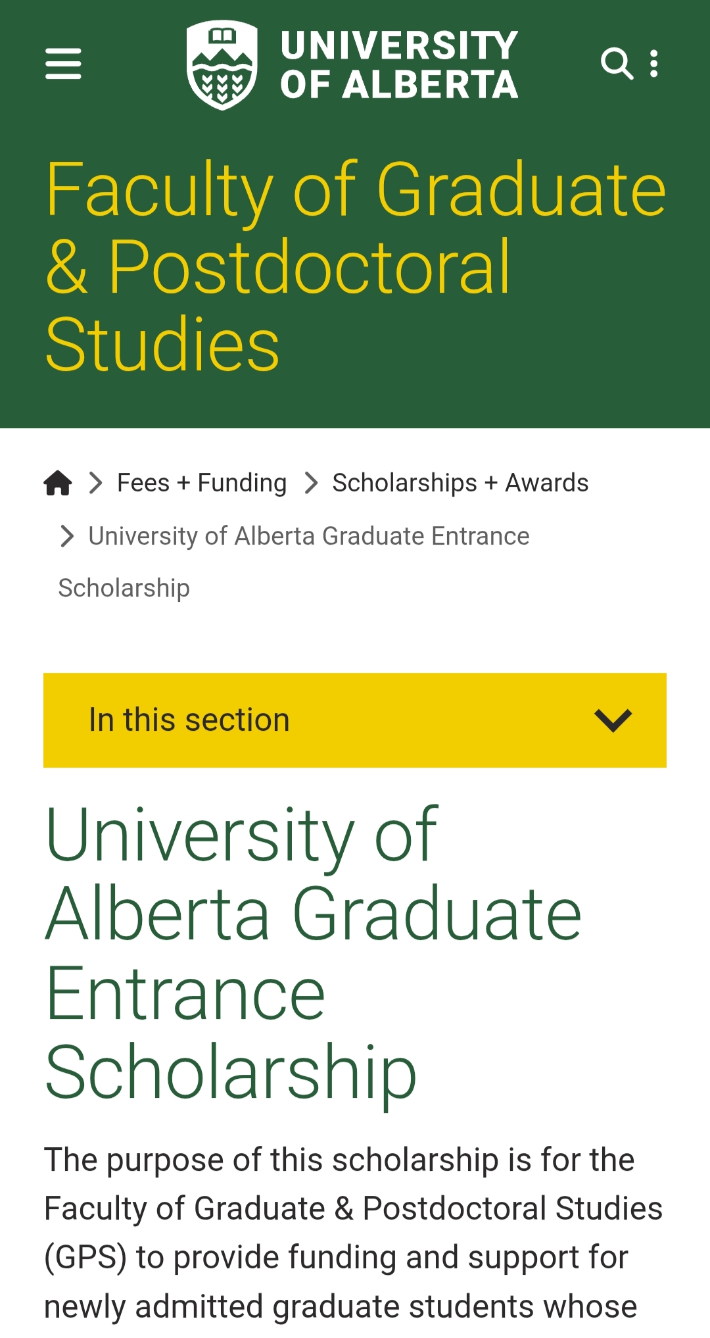This screenshot has width=710, height=1338.
Task: Open the Fees + Funding breadcrumb
Action: [x=202, y=483]
